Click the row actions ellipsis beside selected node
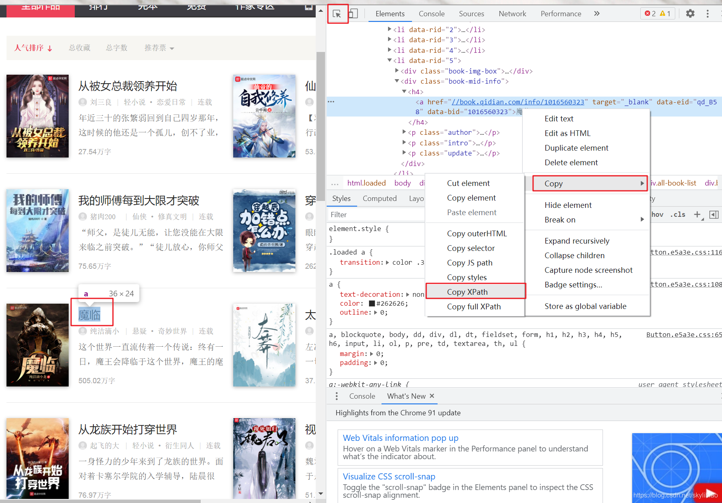 (331, 101)
